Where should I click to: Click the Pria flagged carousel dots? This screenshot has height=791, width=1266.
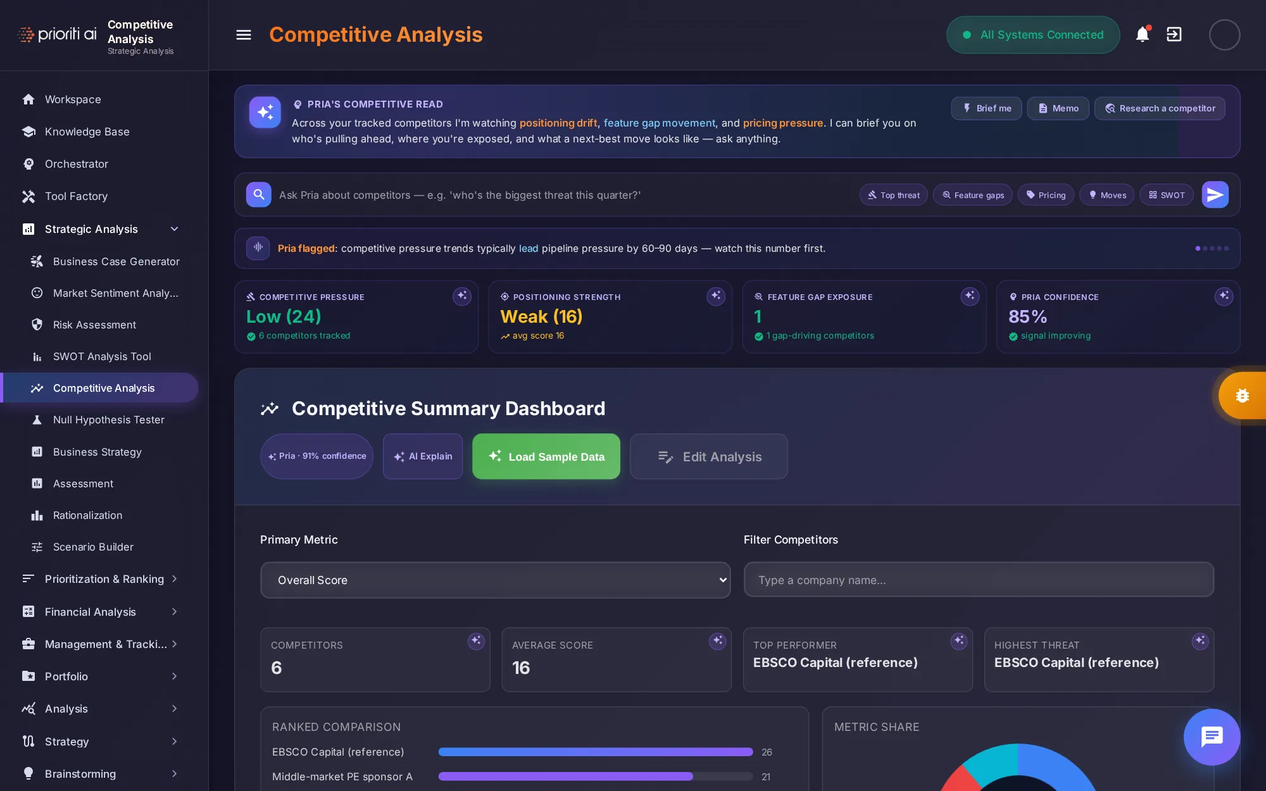click(1212, 248)
